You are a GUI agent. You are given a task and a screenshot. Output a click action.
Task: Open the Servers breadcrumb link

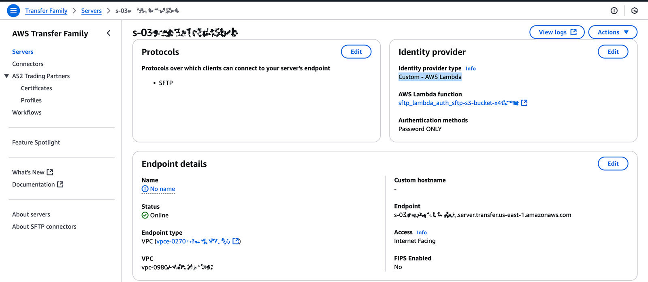pos(91,11)
